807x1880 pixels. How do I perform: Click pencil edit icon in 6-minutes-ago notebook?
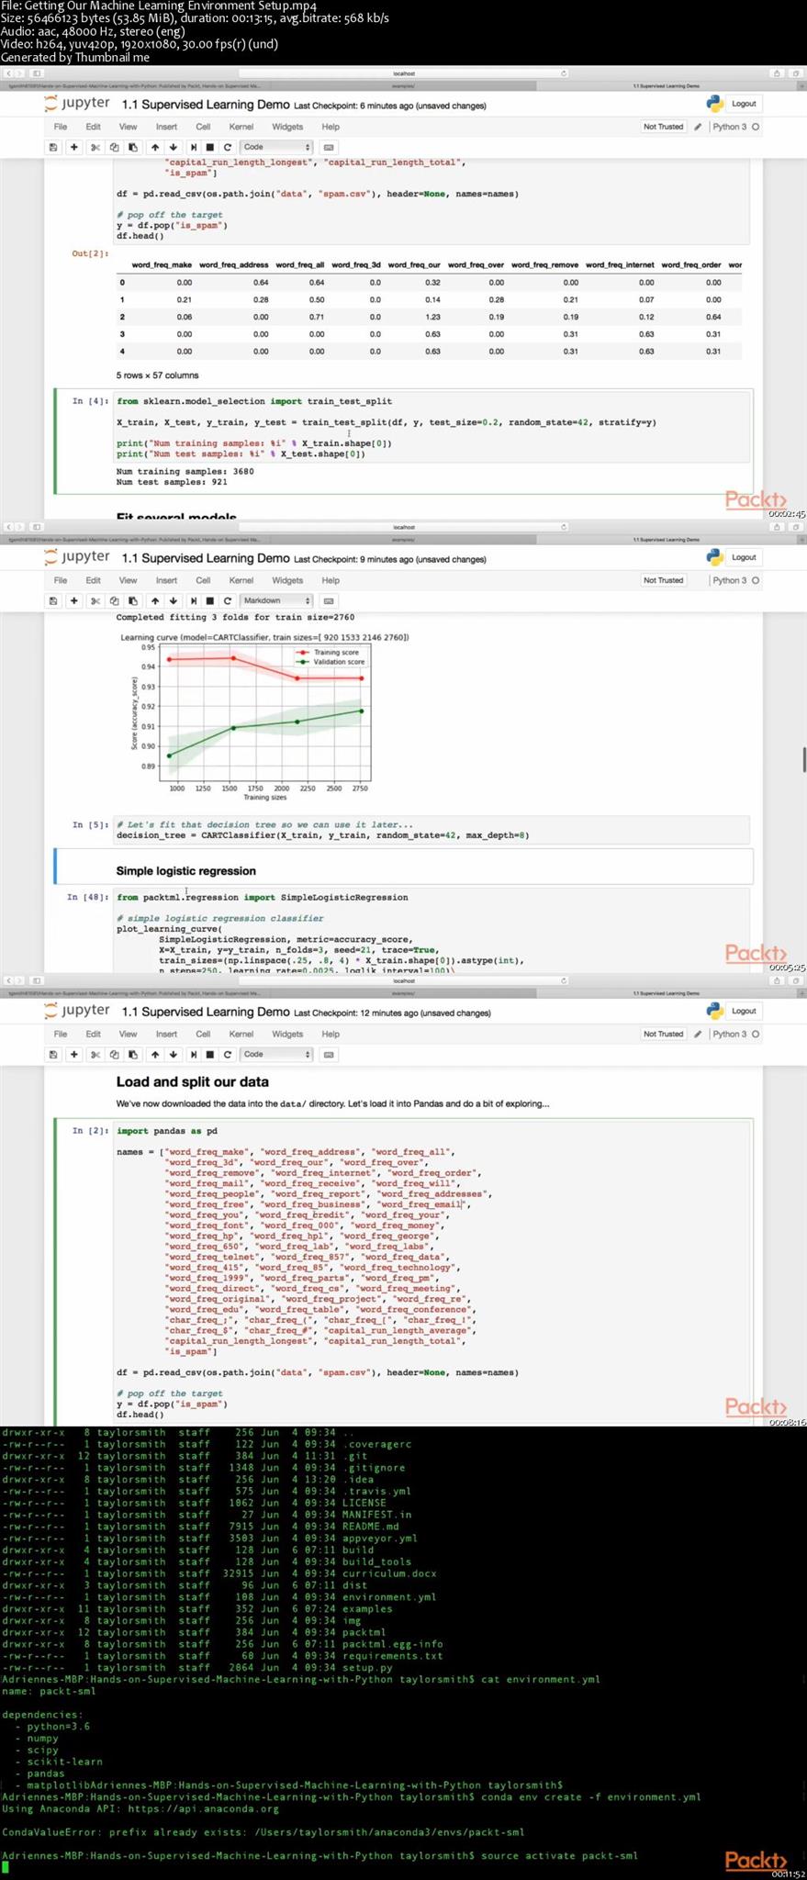click(x=698, y=127)
